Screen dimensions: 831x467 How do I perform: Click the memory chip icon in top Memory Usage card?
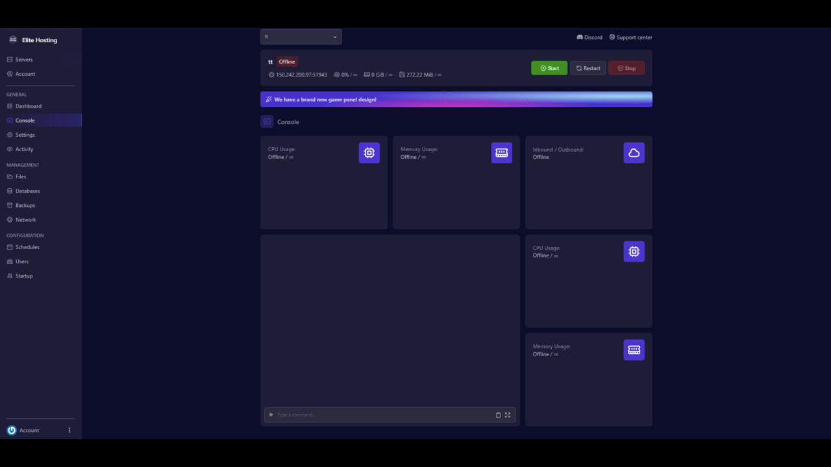tap(501, 153)
